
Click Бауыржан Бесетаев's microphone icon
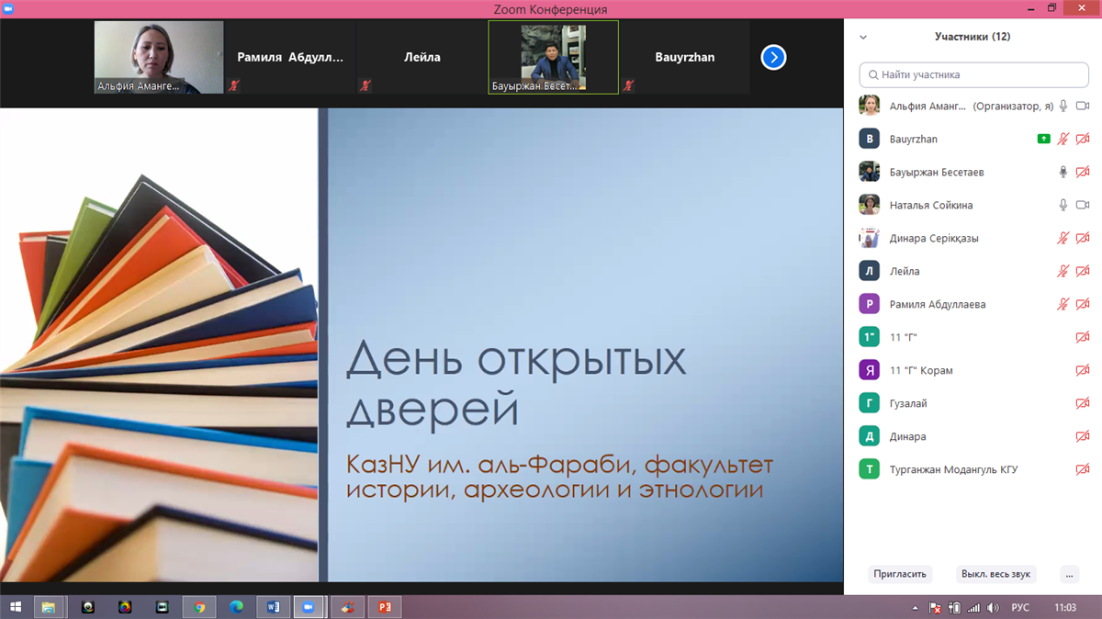pyautogui.click(x=1063, y=173)
